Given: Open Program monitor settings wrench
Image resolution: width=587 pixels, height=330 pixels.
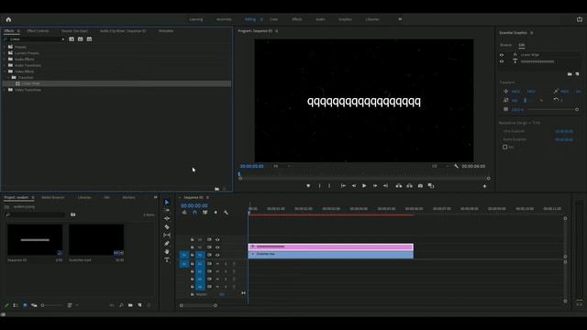Looking at the screenshot, I should tap(456, 166).
